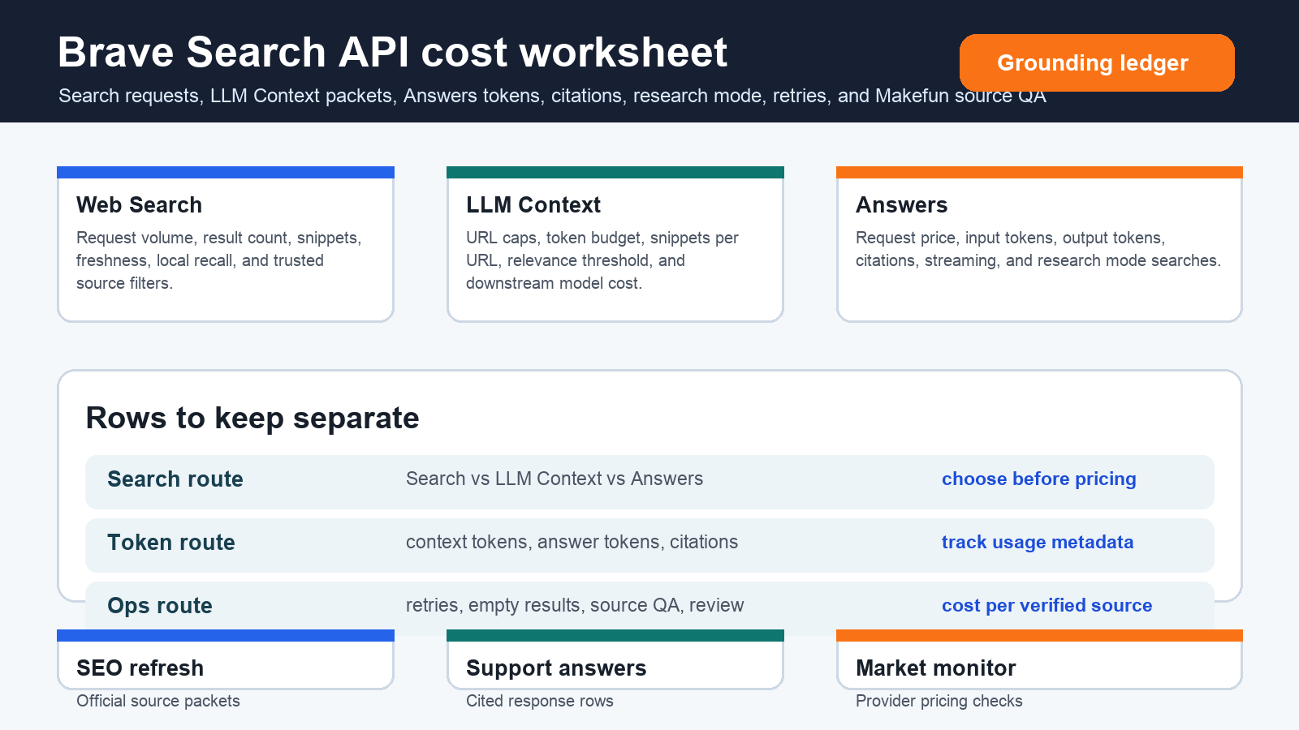This screenshot has height=730, width=1299.
Task: Select the Token route row label
Action: coord(171,542)
